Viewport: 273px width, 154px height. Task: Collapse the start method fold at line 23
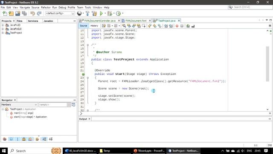click(x=88, y=78)
